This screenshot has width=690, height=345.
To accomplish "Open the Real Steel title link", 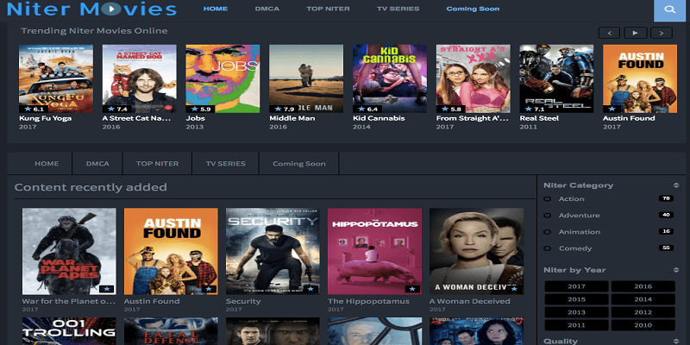I will [x=539, y=118].
